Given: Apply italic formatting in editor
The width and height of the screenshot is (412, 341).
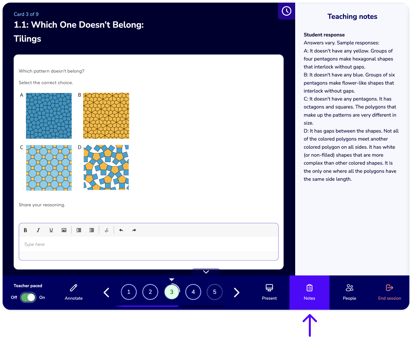Looking at the screenshot, I should 38,230.
